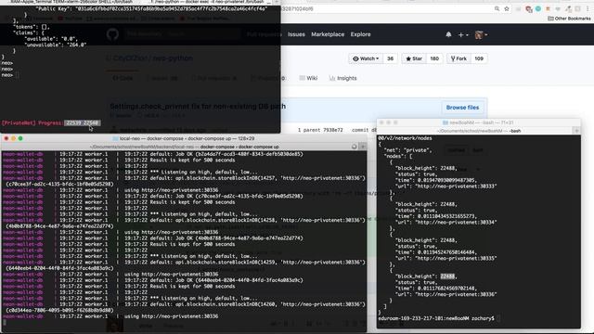Open the red extension icon in browser toolbar
Screen dimensions: 594x334
(x=529, y=9)
